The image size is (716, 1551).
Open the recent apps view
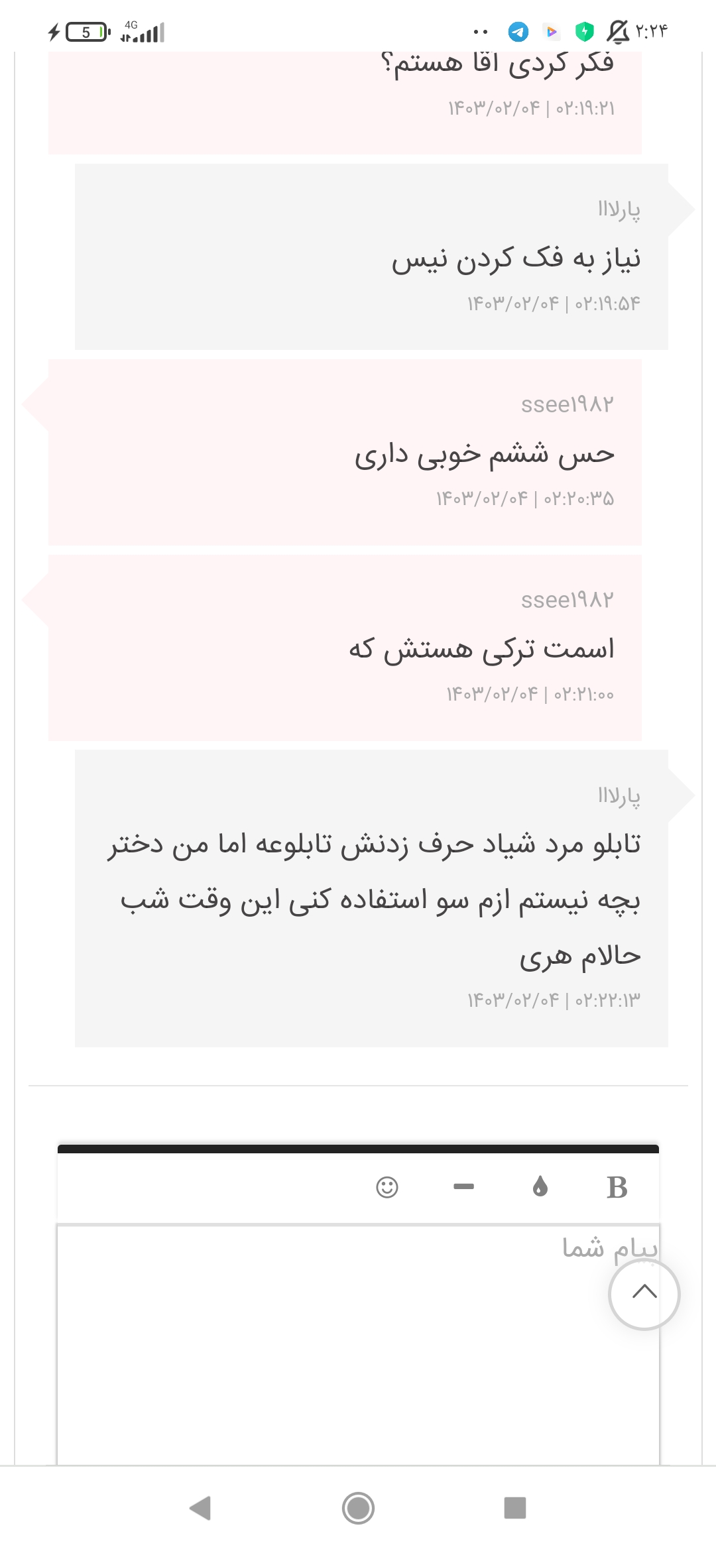tap(514, 1508)
